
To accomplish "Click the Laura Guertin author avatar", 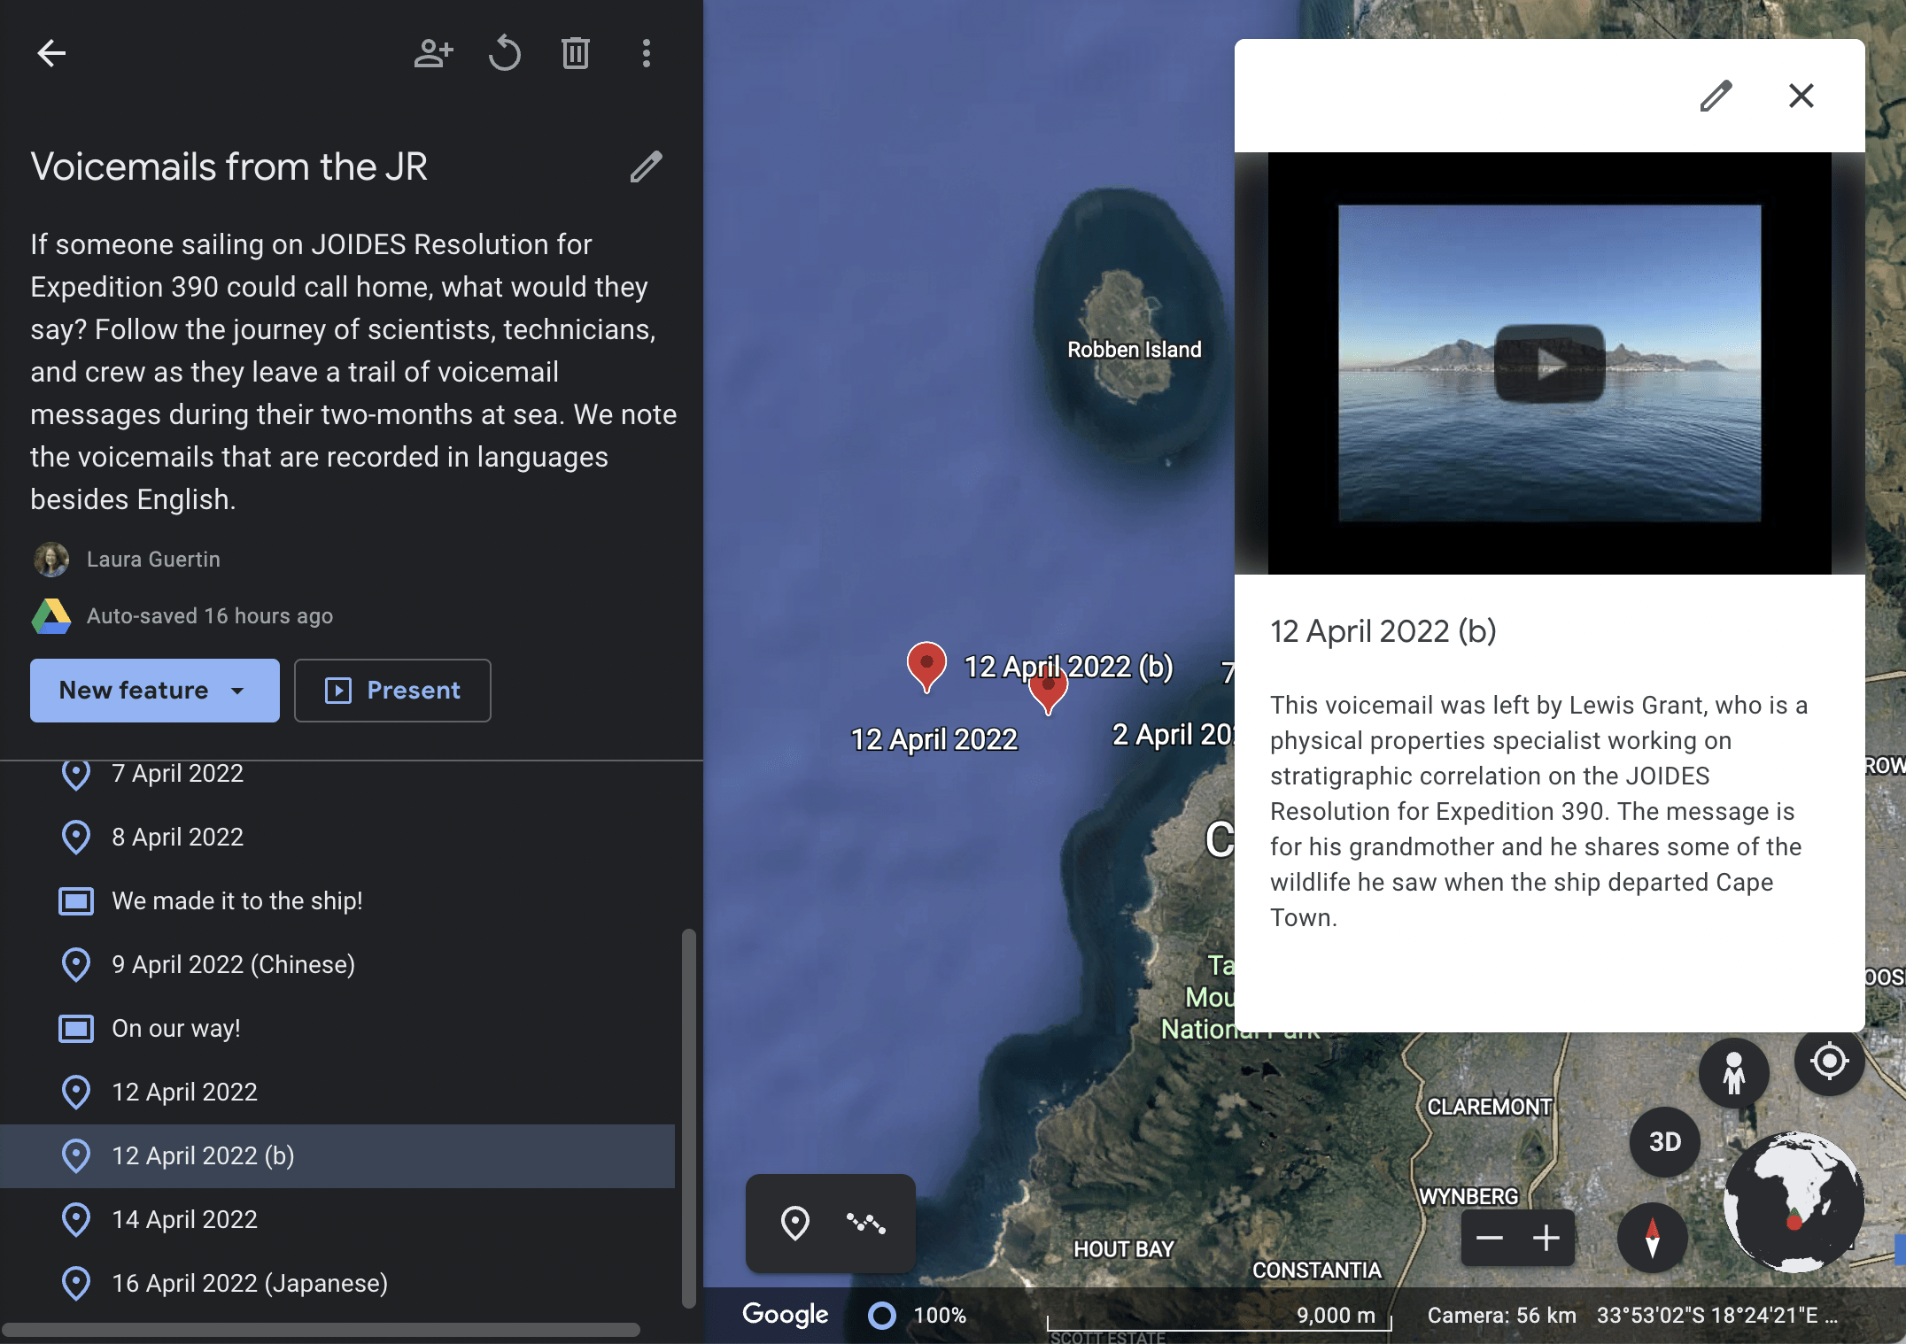I will pos(51,560).
